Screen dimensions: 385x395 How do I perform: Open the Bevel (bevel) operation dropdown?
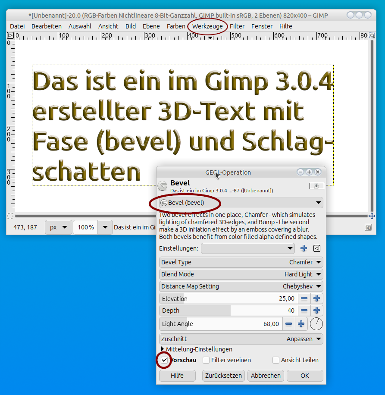(x=241, y=203)
